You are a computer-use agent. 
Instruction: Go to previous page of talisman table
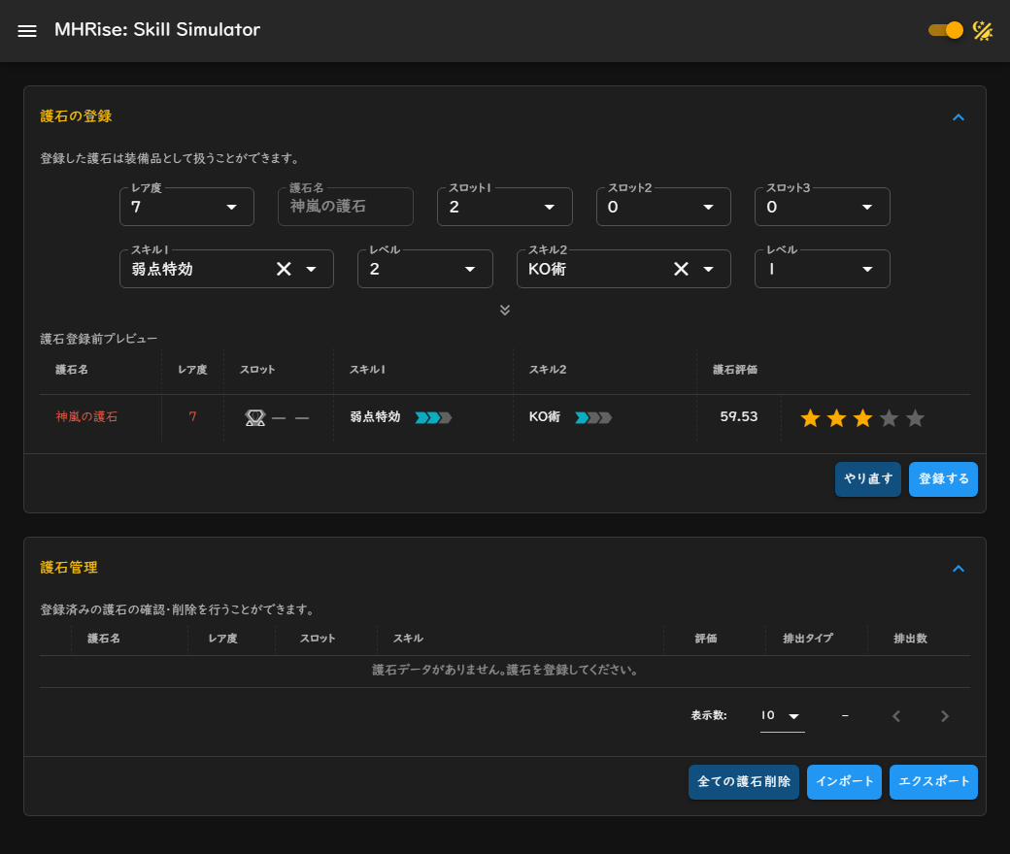tap(896, 716)
